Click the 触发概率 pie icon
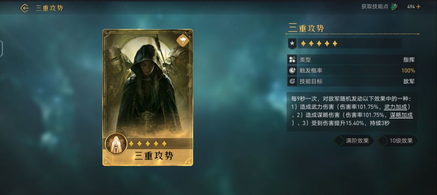 (x=293, y=71)
